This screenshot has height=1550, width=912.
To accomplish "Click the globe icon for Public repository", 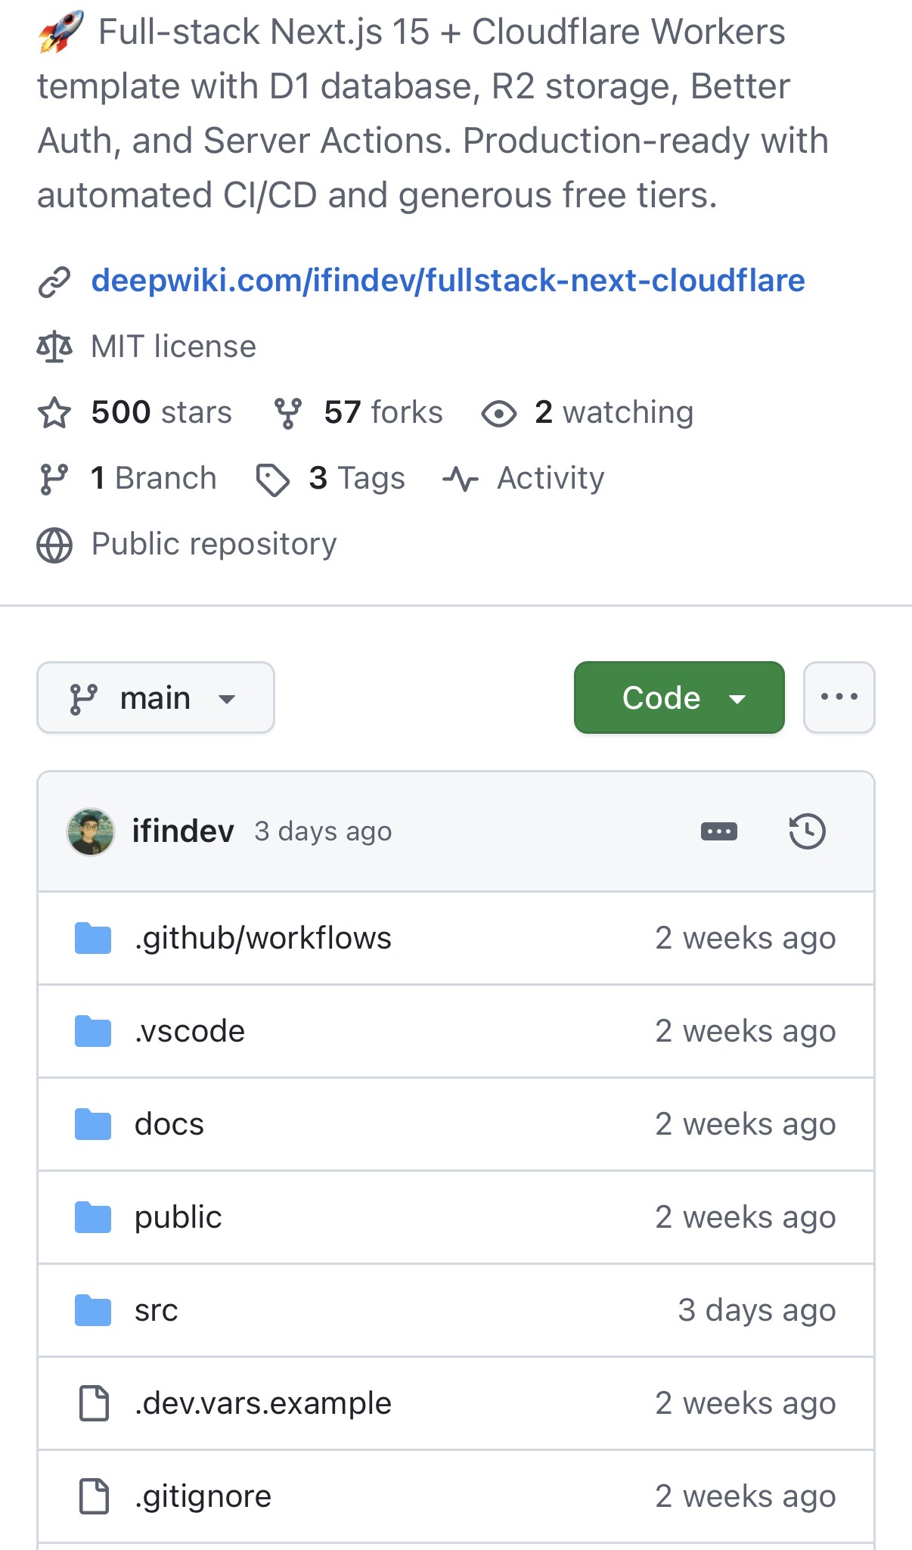I will coord(54,545).
